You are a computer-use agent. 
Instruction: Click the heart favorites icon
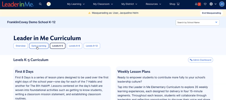(x=205, y=4)
